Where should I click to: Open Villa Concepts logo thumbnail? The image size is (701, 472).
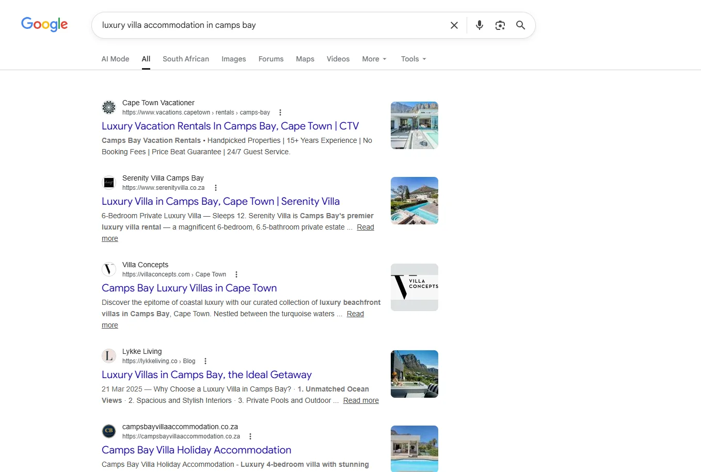(415, 287)
